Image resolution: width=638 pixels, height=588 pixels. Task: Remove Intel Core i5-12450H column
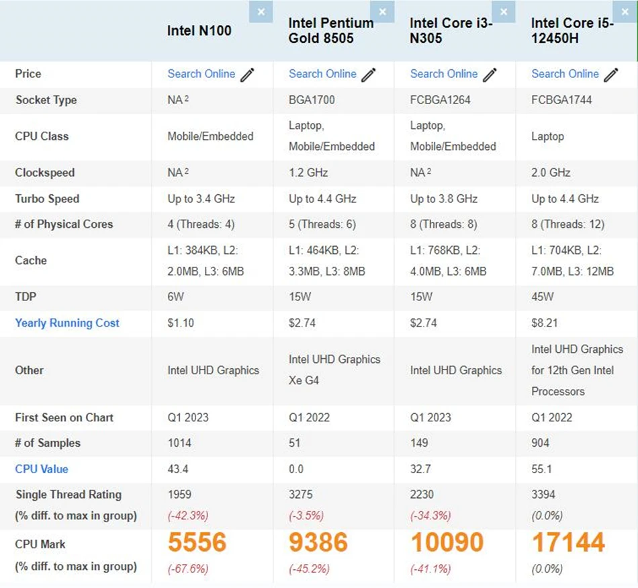tap(625, 12)
